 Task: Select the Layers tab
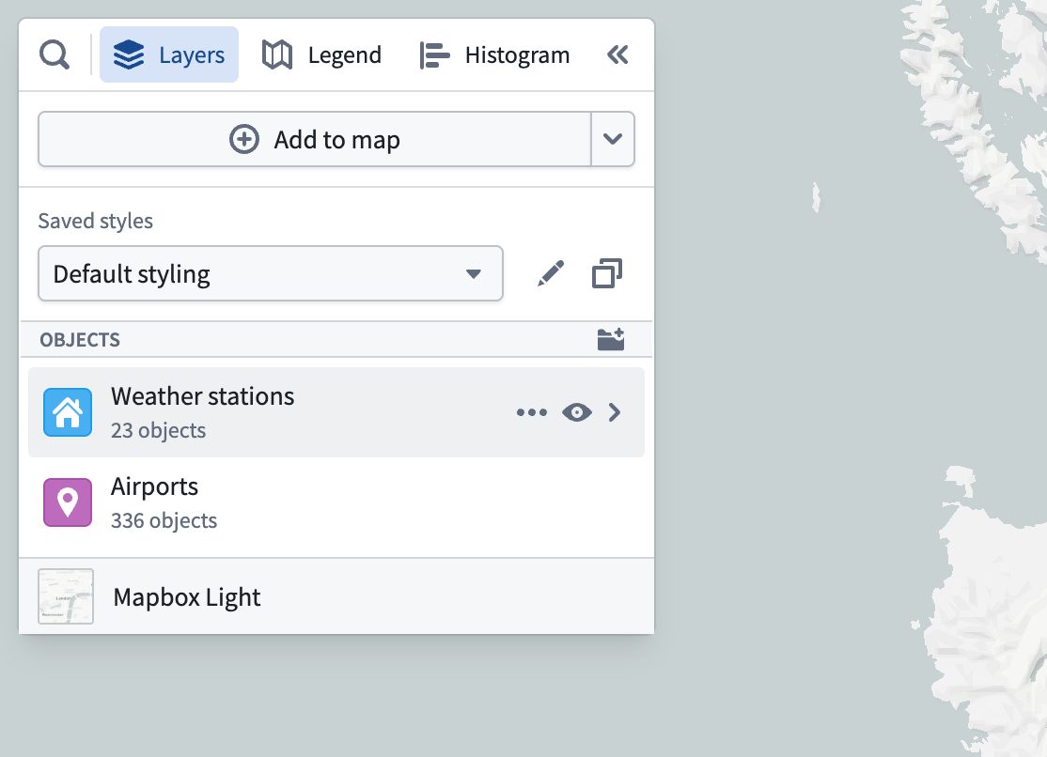click(x=169, y=54)
